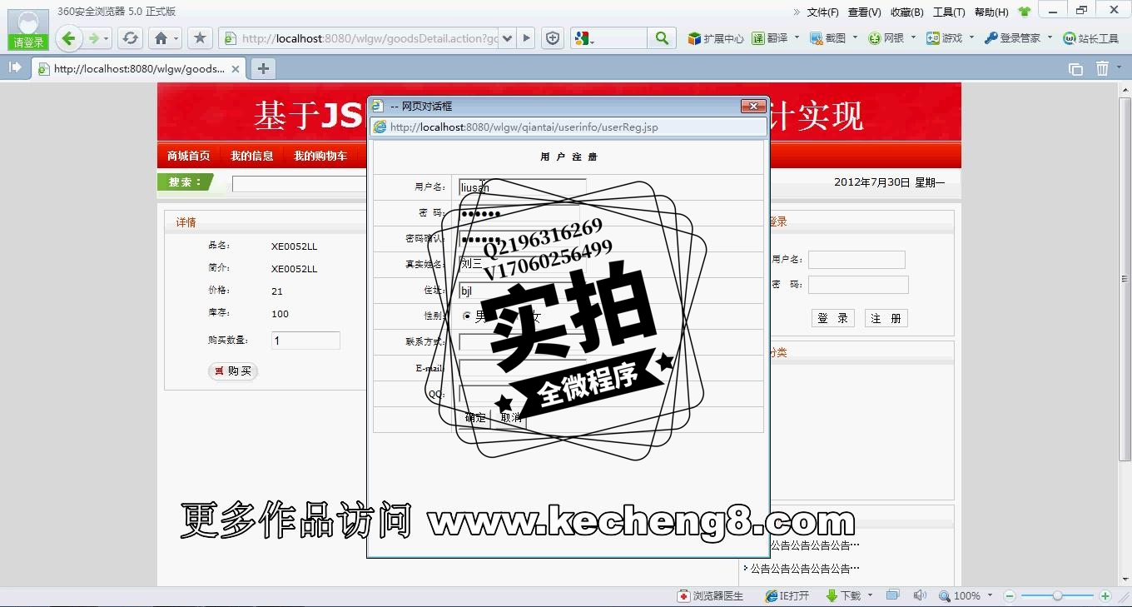Image resolution: width=1132 pixels, height=607 pixels.
Task: Close the 网页对话框 dialog
Action: [753, 106]
